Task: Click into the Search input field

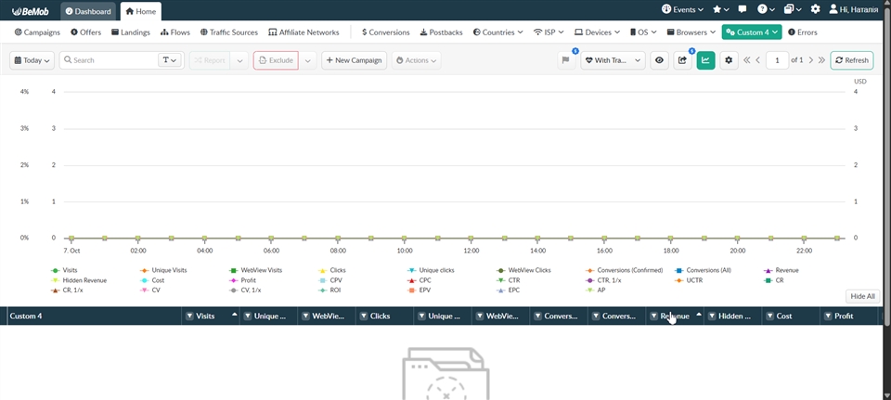Action: pos(111,60)
